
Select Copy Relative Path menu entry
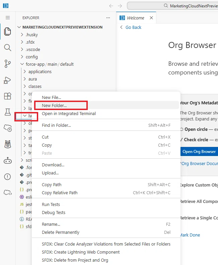tap(106, 193)
